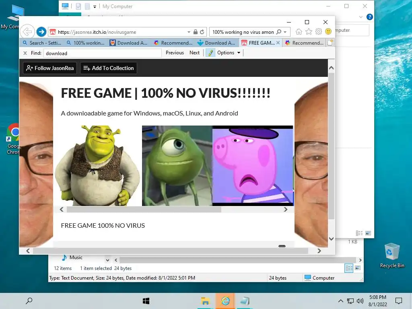
Task: Click the padlock security icon in address bar
Action: [195, 32]
